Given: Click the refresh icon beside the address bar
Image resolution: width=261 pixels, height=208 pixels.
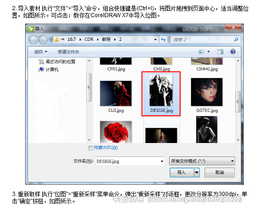Looking at the screenshot, I should (163, 39).
